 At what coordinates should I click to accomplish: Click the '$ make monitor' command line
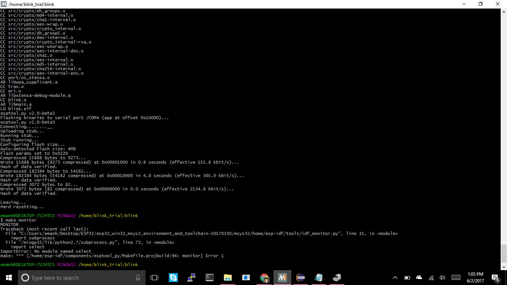[x=19, y=220]
